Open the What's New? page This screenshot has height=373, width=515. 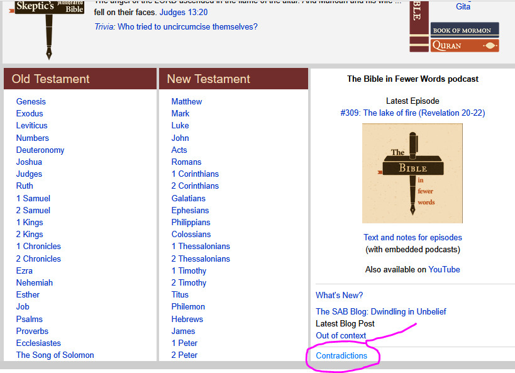pos(340,295)
